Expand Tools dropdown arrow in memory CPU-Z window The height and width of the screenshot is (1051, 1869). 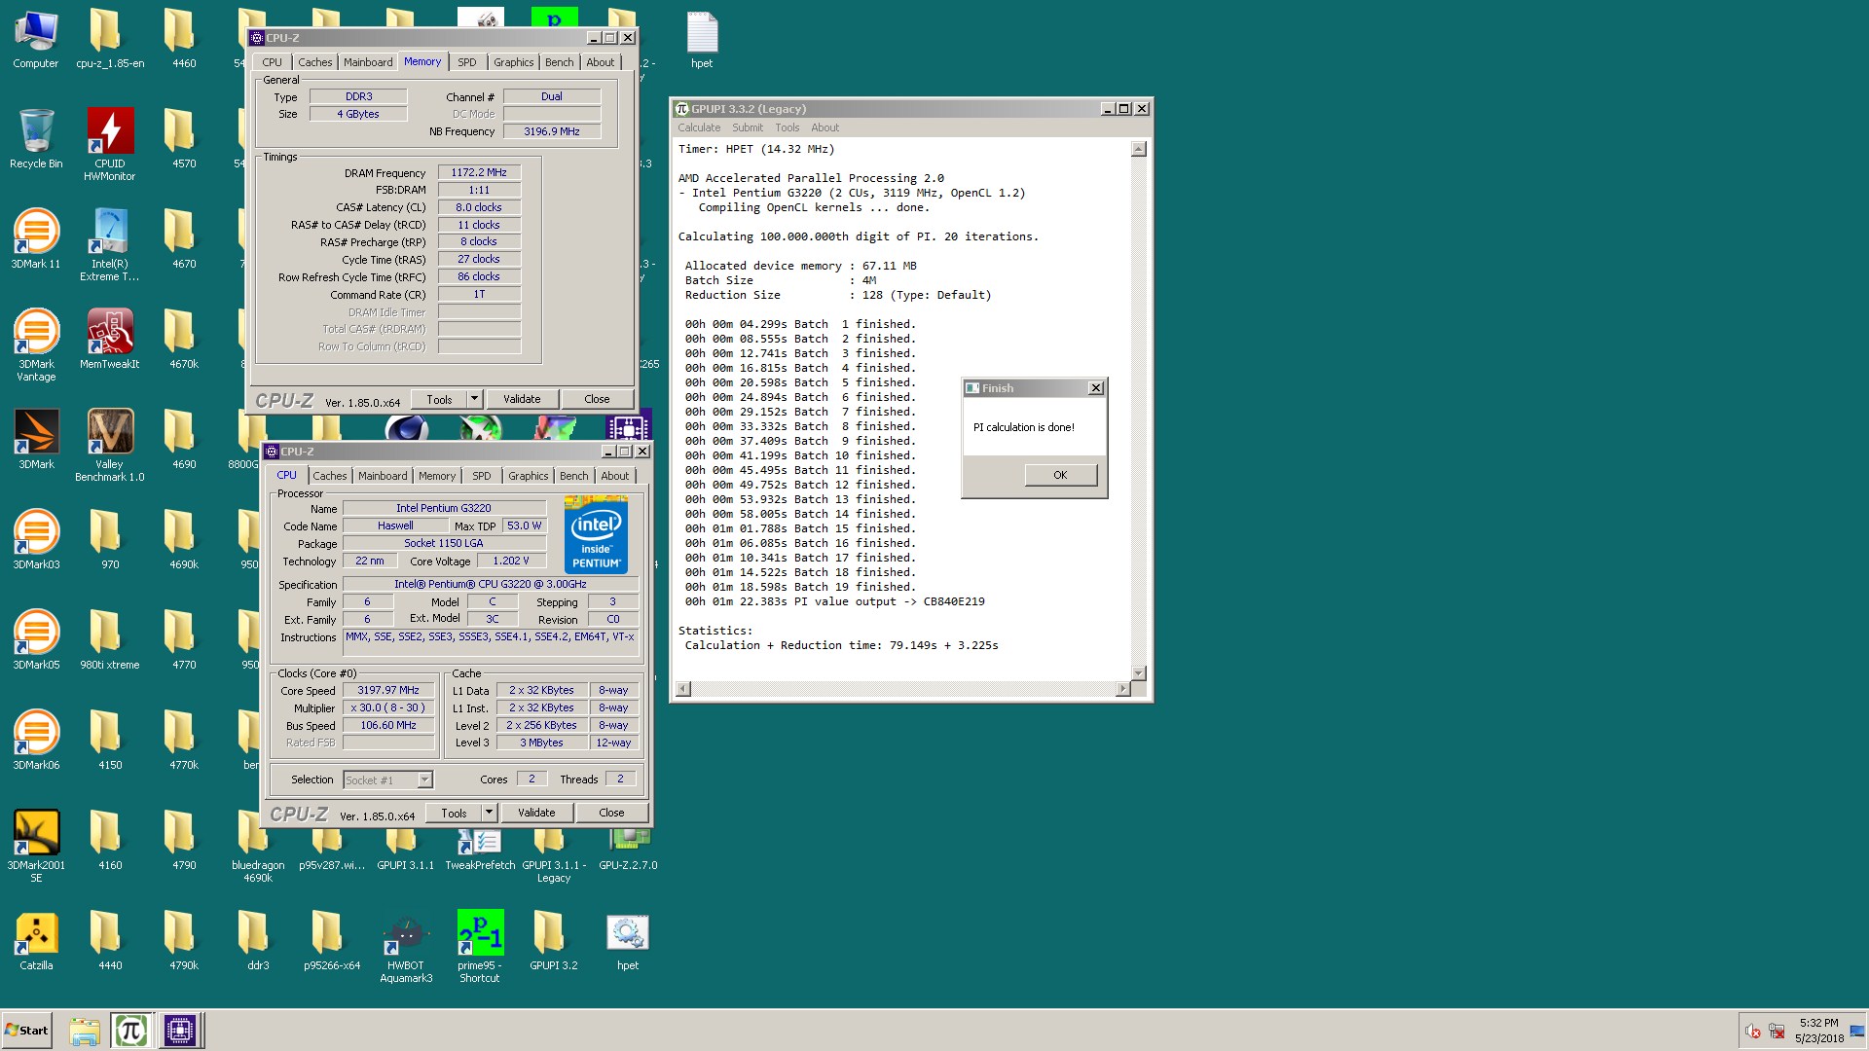point(474,399)
